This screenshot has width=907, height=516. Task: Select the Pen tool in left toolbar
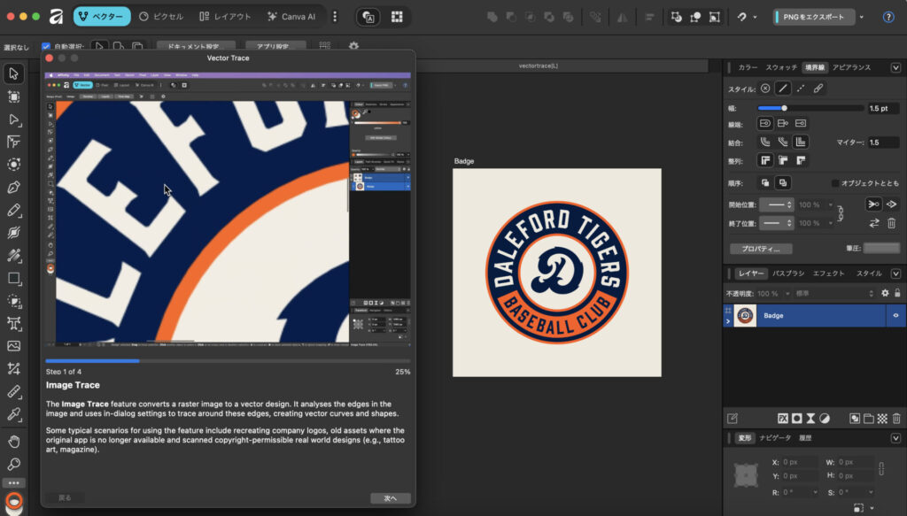coord(13,188)
